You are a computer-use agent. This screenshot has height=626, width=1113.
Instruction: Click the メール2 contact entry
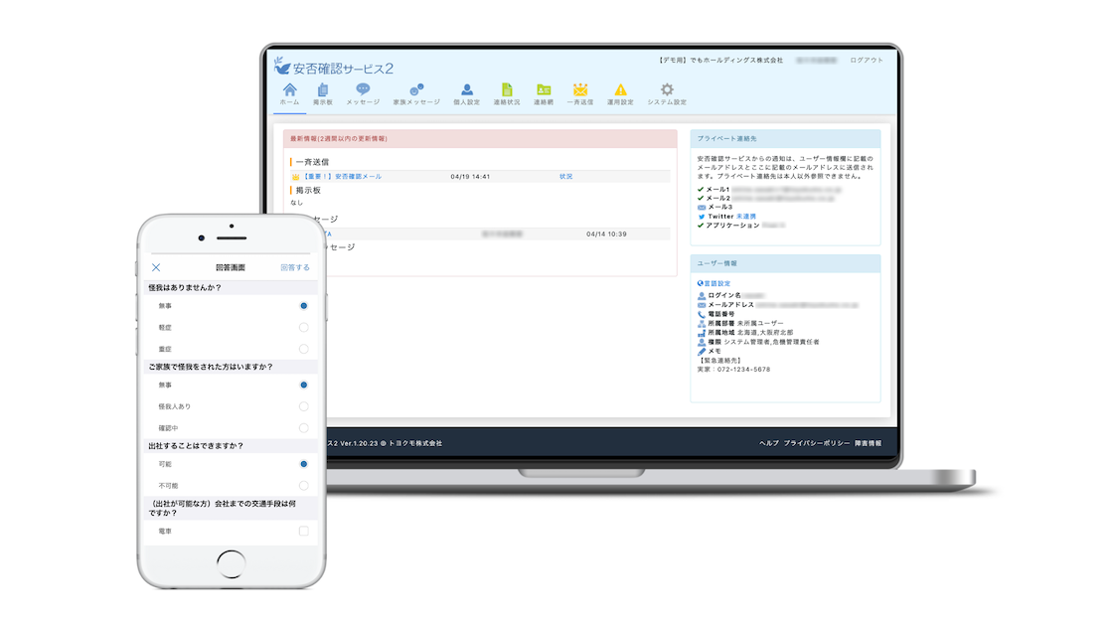[765, 199]
